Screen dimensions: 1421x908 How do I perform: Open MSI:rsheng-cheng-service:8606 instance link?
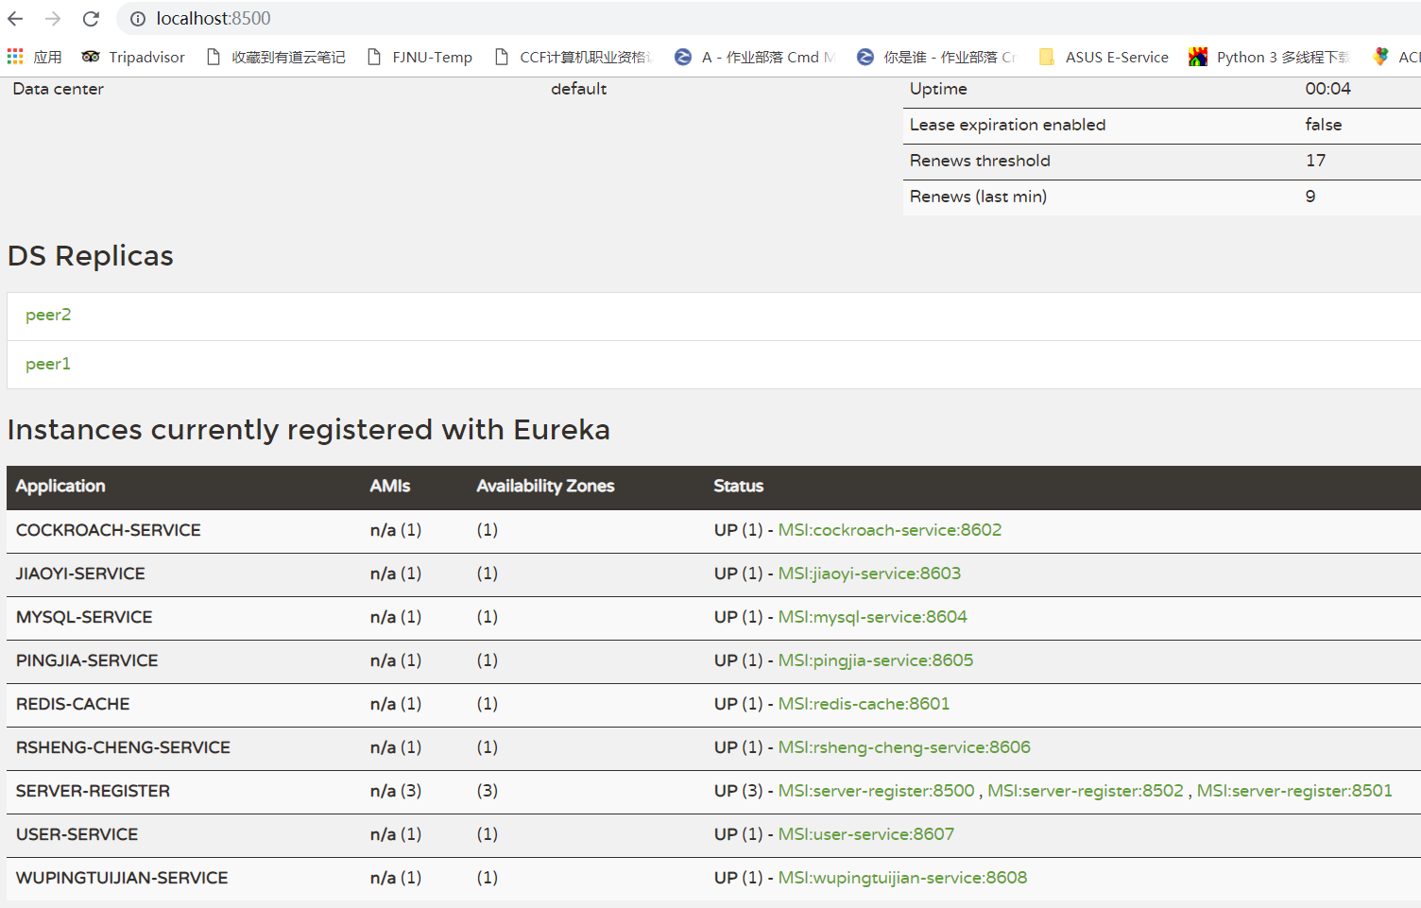[904, 747]
